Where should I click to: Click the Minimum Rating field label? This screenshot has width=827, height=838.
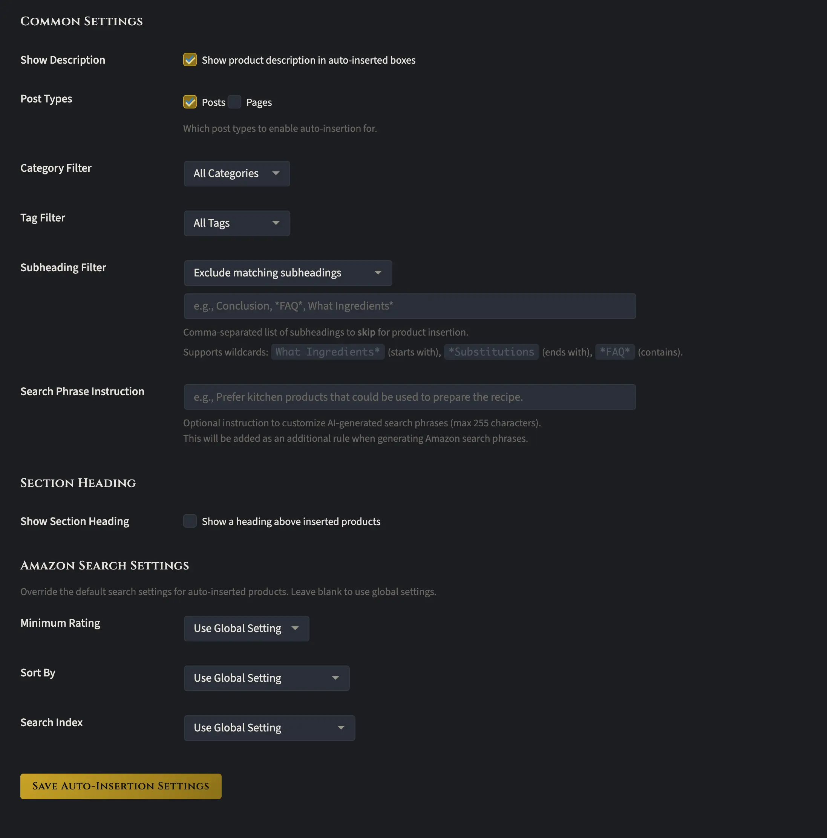[60, 623]
